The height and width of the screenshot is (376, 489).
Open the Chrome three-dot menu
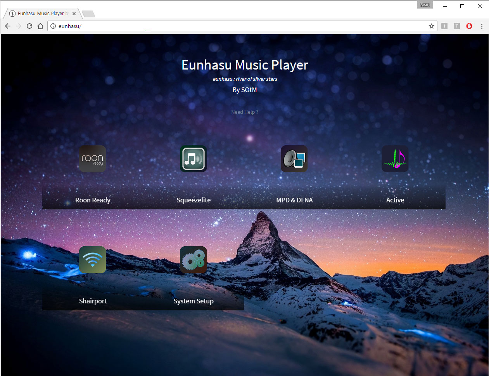(x=482, y=26)
